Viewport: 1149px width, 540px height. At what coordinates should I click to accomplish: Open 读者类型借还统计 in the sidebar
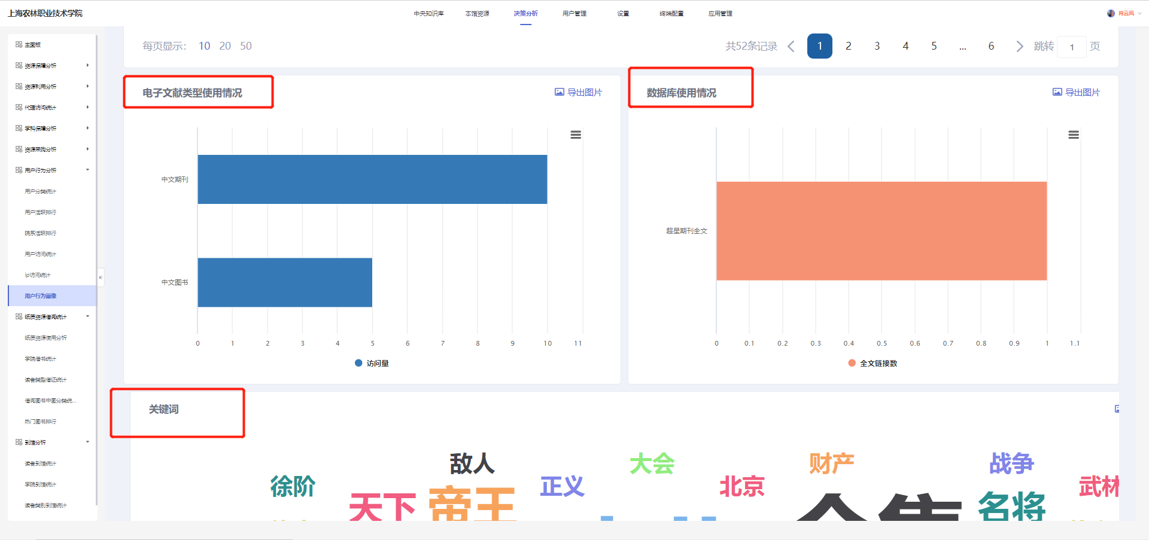coord(46,380)
